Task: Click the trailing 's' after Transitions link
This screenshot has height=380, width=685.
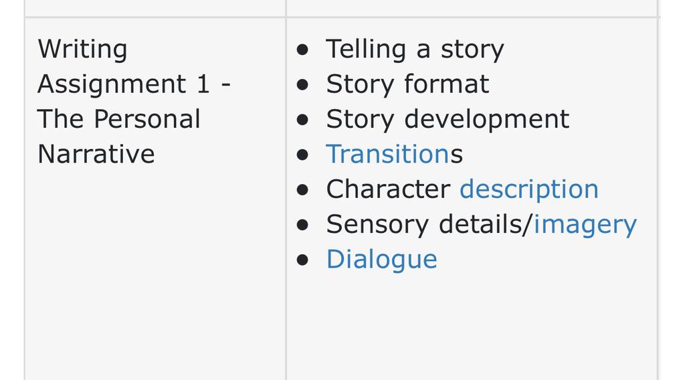Action: (x=457, y=155)
